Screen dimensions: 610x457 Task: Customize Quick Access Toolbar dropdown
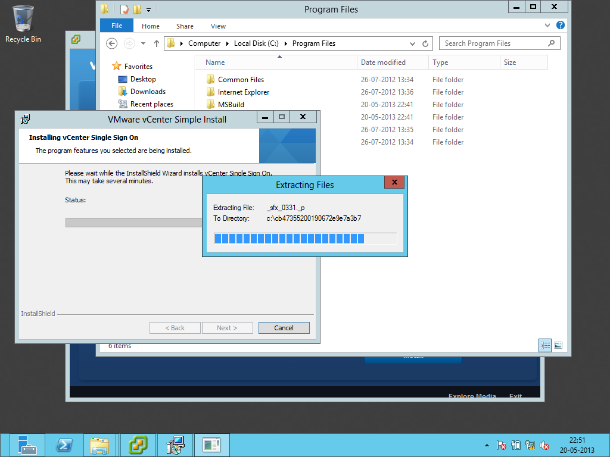(x=148, y=10)
